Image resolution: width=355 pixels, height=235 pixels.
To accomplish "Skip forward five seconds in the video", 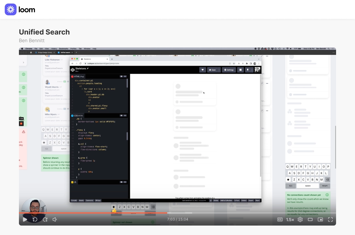I will 45,219.
